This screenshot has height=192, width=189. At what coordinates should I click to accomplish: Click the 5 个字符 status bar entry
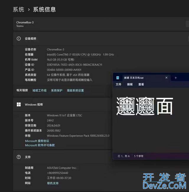pyautogui.click(x=139, y=156)
